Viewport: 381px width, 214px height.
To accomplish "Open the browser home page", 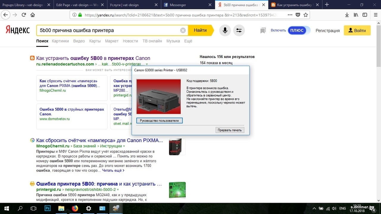I will [x=32, y=15].
